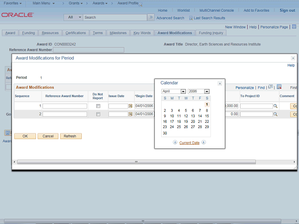
Task: Click View All grid icon in Award Modifications
Action: click(271, 87)
